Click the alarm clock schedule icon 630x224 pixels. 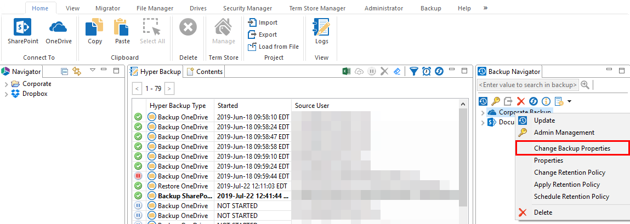[x=427, y=71]
